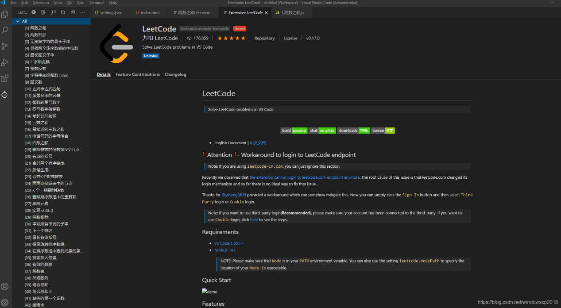Click the build passing badge
561x308 pixels.
point(294,131)
